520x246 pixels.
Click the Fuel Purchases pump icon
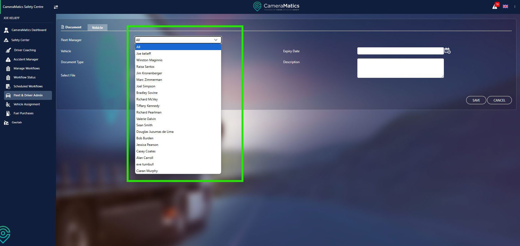(x=8, y=113)
